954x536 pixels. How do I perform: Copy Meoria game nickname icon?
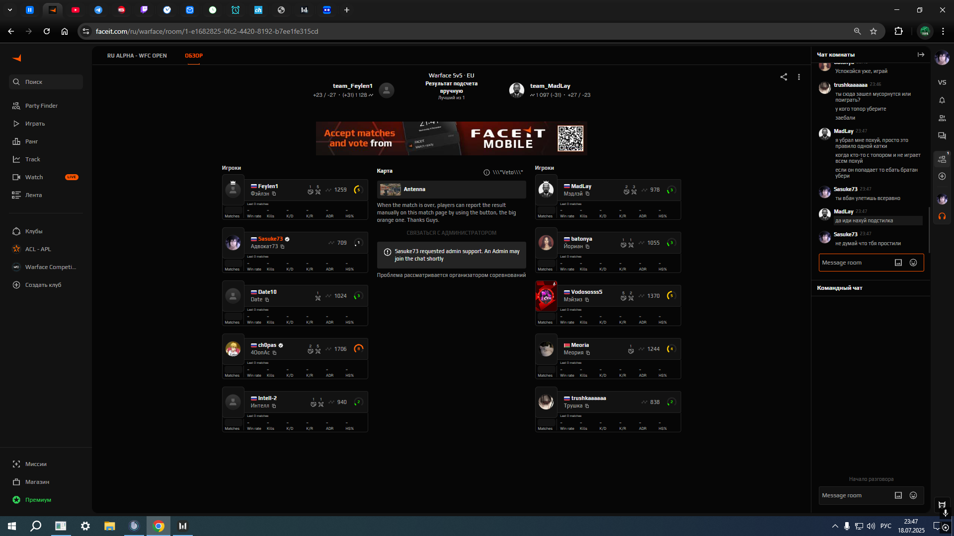588,353
